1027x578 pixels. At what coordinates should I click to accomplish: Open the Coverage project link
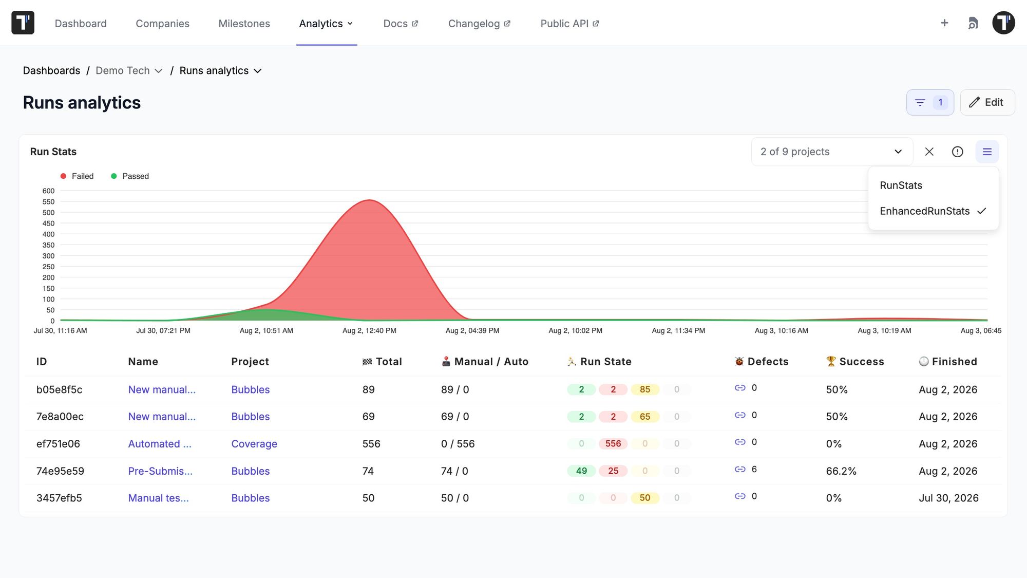click(254, 444)
